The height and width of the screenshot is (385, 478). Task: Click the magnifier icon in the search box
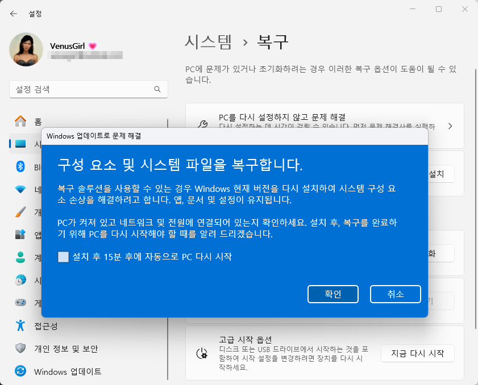coord(157,89)
